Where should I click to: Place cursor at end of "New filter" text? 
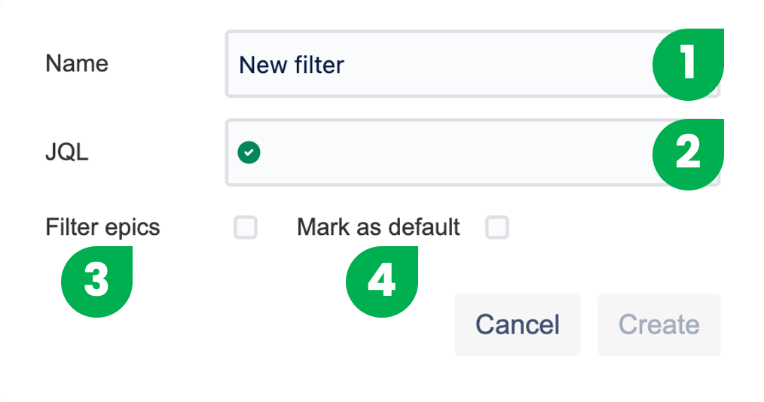[x=346, y=65]
